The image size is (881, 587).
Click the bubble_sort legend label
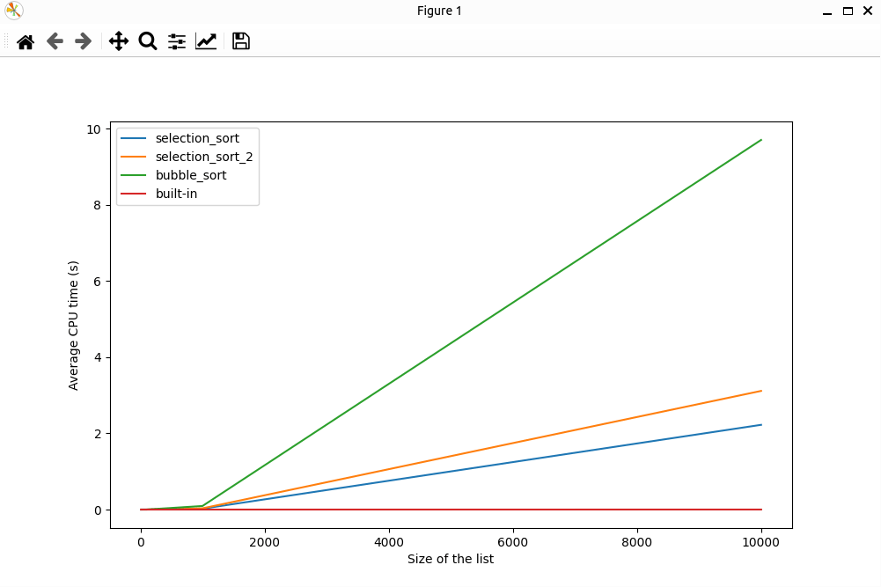coord(190,175)
